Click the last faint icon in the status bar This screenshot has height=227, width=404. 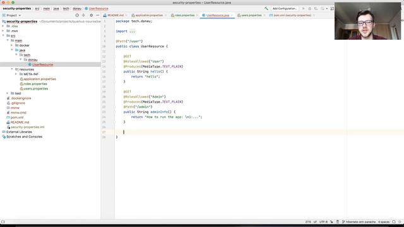point(400,221)
